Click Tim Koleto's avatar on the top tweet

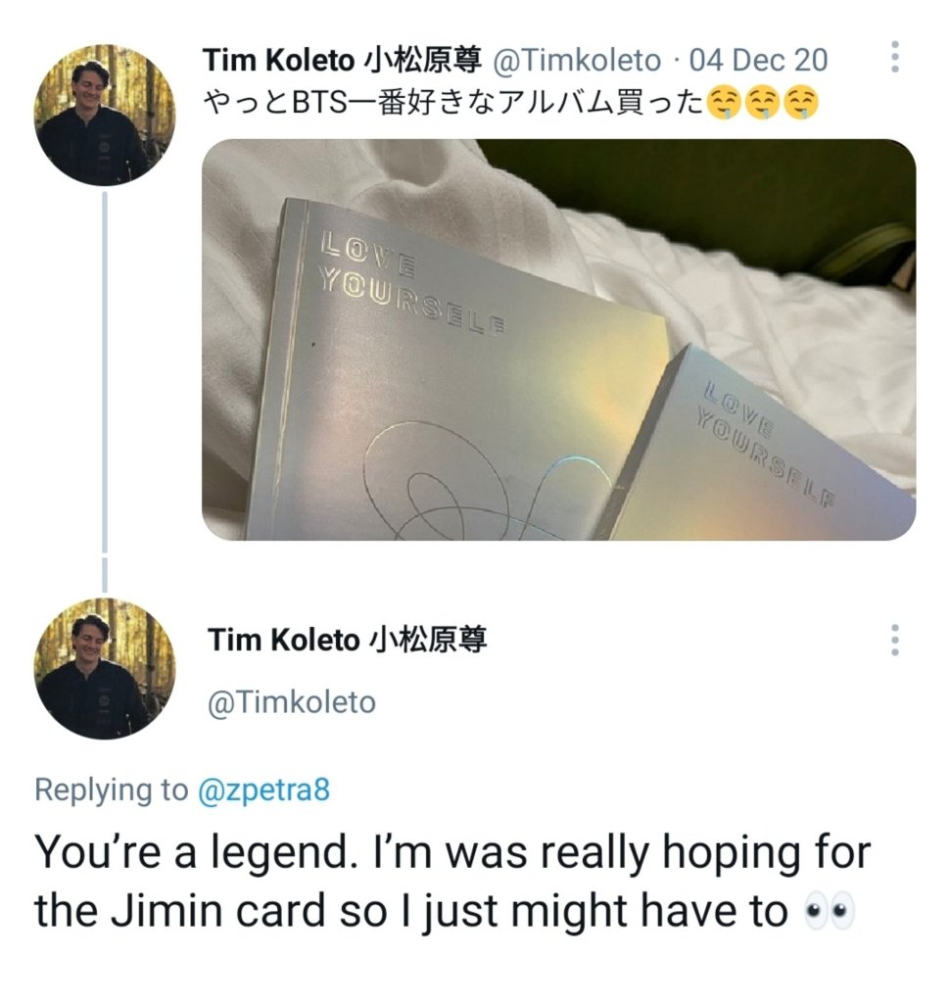point(104,116)
